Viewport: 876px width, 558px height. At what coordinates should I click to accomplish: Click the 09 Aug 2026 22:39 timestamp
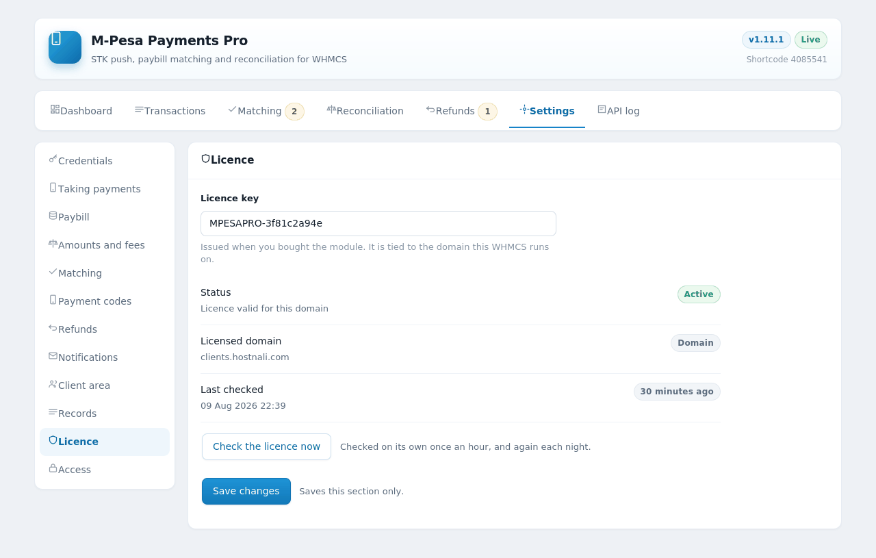point(243,406)
